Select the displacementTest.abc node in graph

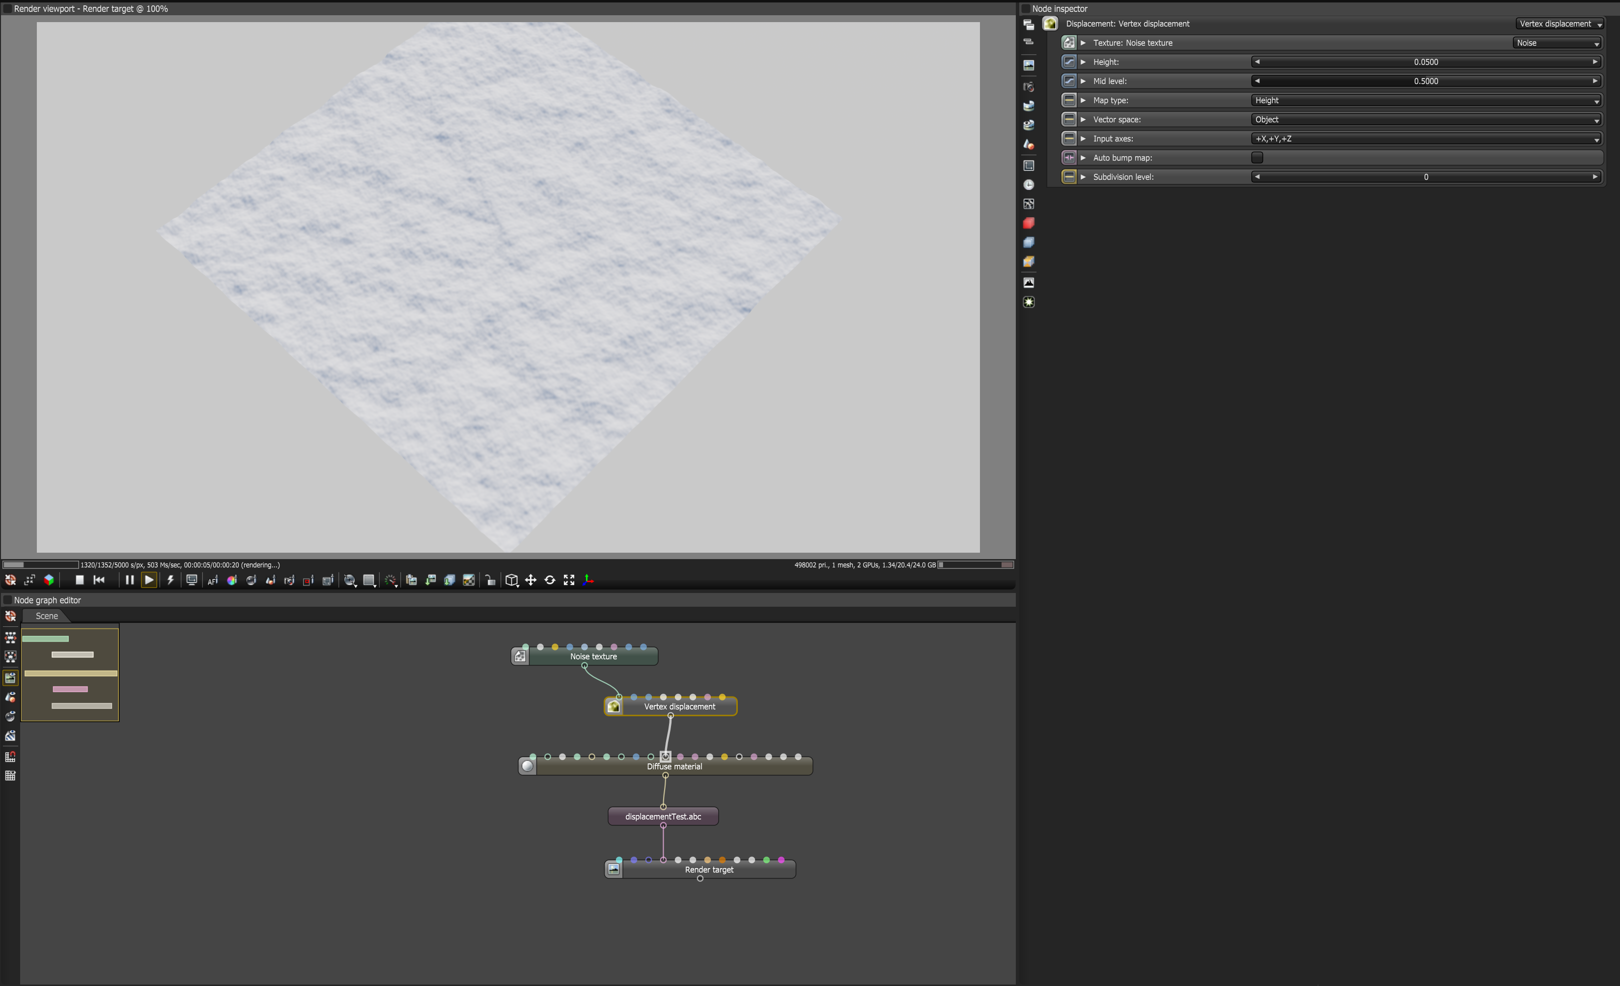tap(663, 817)
